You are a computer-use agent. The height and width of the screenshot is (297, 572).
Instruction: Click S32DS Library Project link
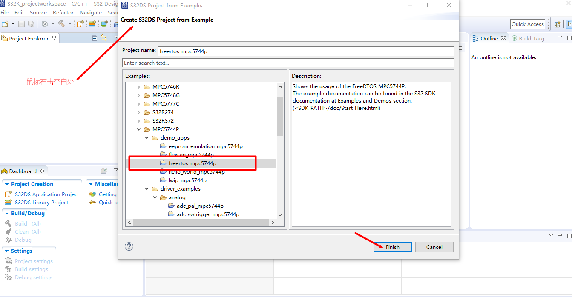[41, 202]
